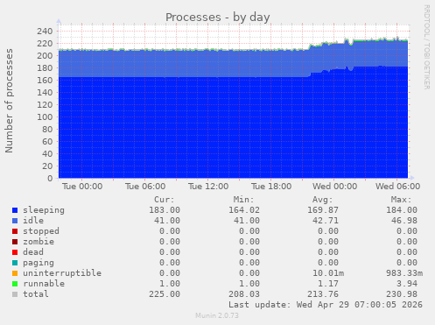The height and width of the screenshot is (325, 435).
Task: Click sleeping maximum value 184.00
Action: 402,210
